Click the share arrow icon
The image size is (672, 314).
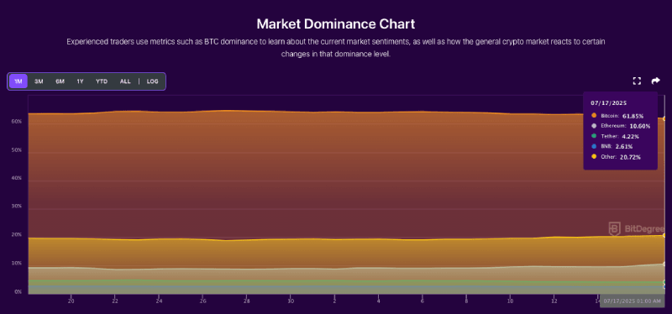tap(656, 81)
